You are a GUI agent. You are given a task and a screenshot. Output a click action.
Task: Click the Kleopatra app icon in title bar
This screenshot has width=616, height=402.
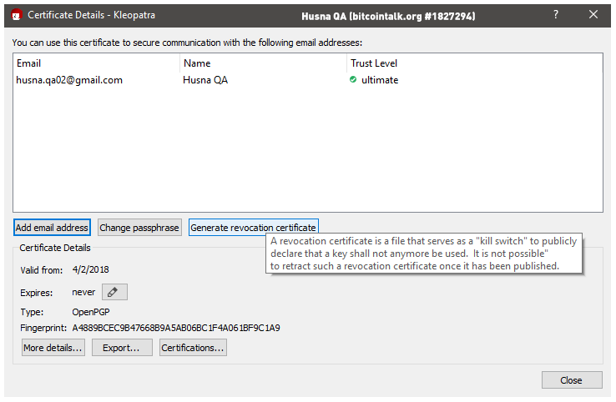(x=17, y=15)
